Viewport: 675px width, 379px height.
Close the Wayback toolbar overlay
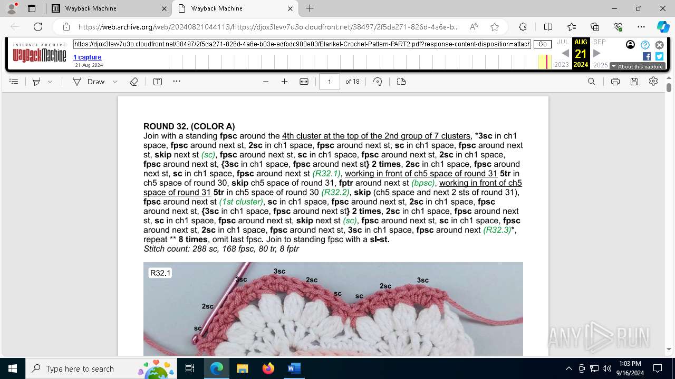pyautogui.click(x=659, y=45)
